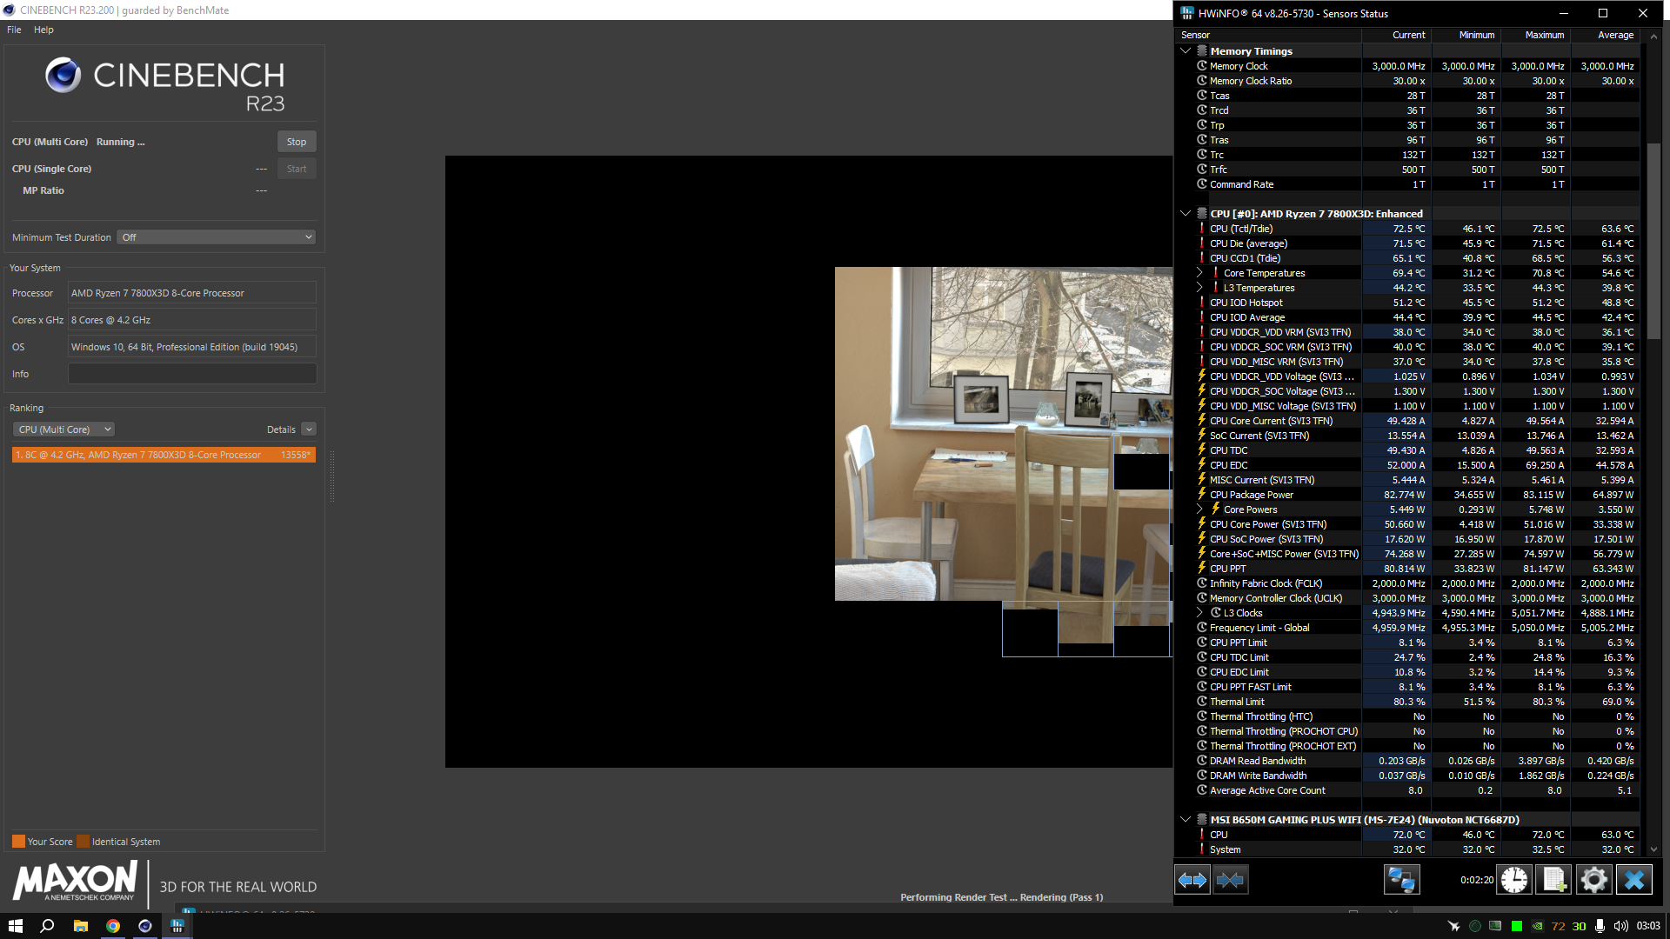Screen dimensions: 1670x939
Task: Select the DRAM Read Bandwidth row
Action: click(1407, 761)
